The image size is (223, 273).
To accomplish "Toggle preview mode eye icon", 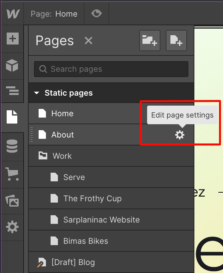I will [x=97, y=13].
